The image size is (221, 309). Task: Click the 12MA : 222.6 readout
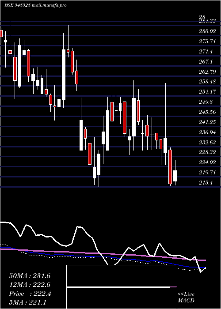(x=30, y=285)
